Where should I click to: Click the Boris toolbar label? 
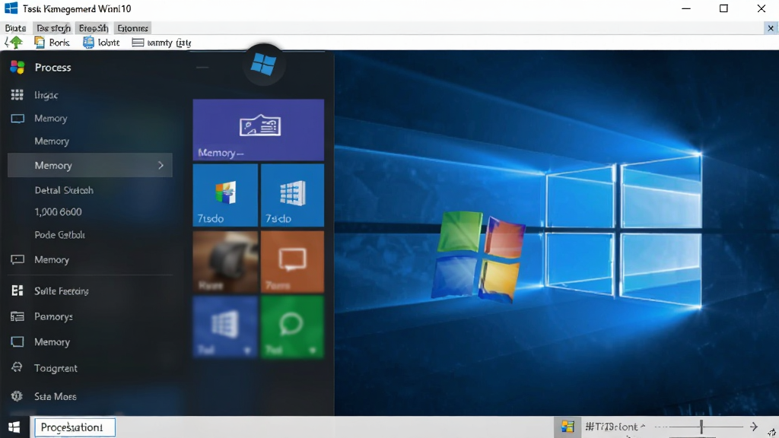pos(59,43)
